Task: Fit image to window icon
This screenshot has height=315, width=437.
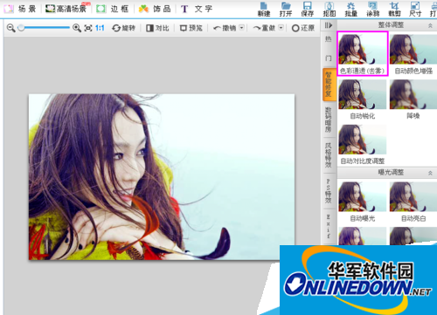Action: tap(88, 28)
